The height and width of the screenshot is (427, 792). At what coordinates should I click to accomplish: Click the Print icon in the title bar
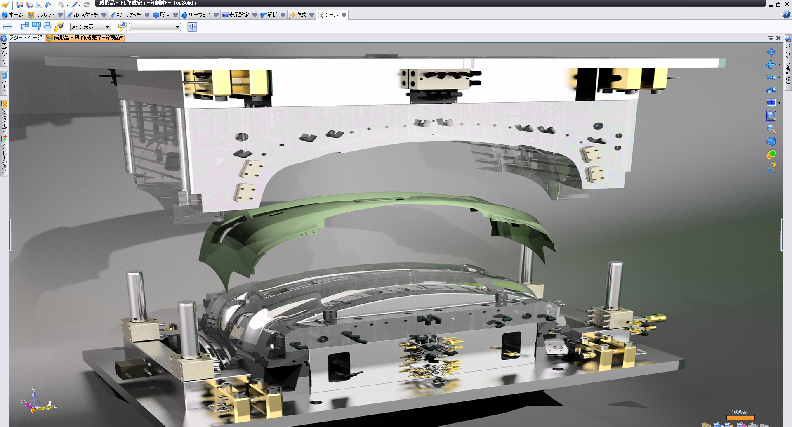38,5
